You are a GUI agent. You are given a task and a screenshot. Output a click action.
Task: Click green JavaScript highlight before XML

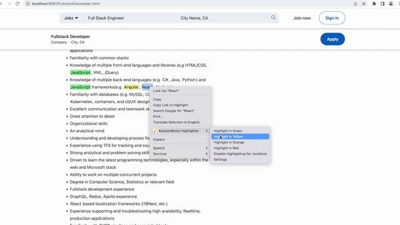coord(81,72)
